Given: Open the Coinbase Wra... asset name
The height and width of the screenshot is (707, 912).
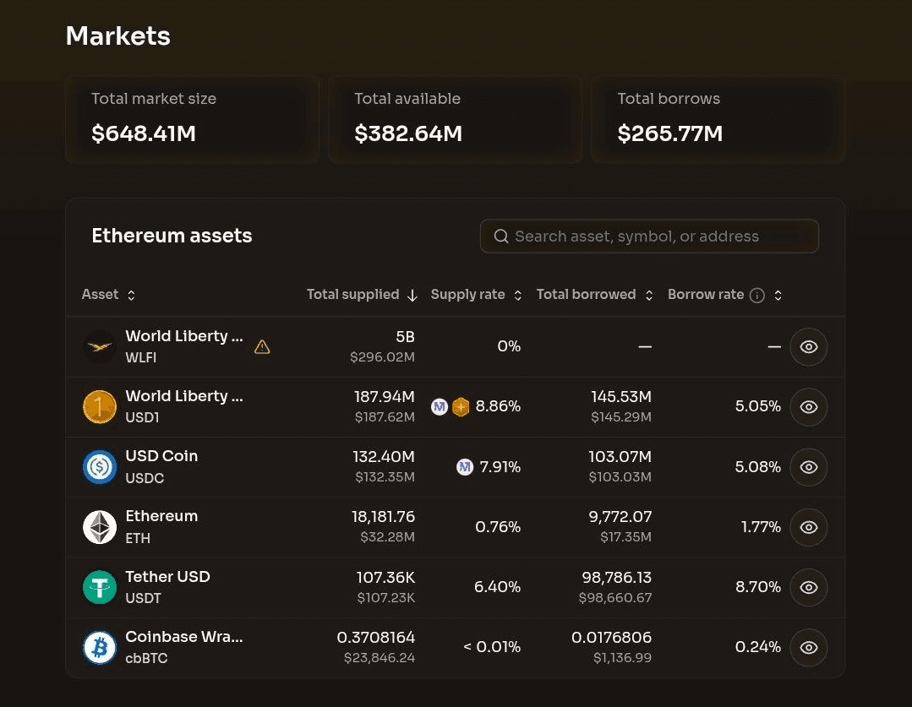Looking at the screenshot, I should [x=184, y=637].
